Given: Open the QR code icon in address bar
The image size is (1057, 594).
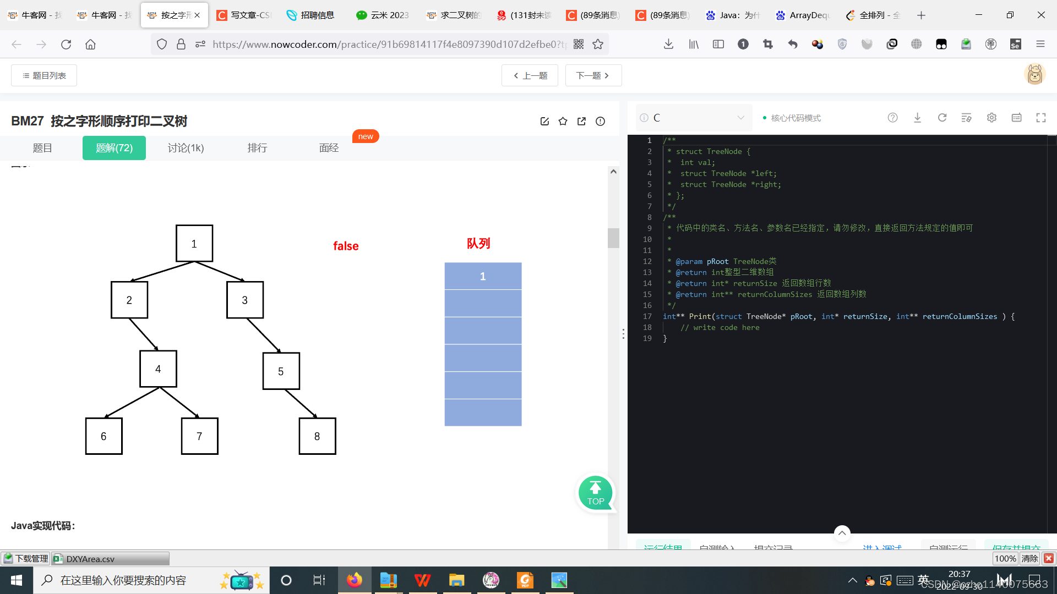Looking at the screenshot, I should (578, 44).
